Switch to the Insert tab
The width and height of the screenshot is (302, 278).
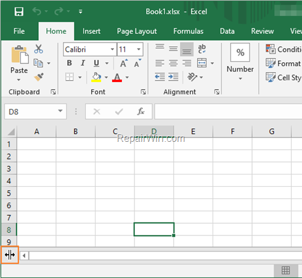point(91,31)
